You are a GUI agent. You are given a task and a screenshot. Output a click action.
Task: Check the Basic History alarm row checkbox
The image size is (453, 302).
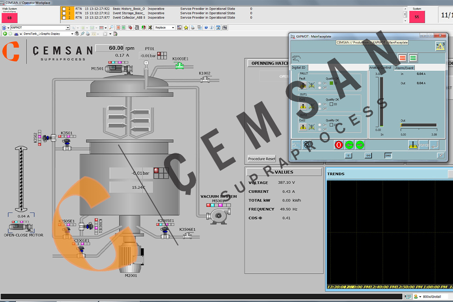(64, 9)
